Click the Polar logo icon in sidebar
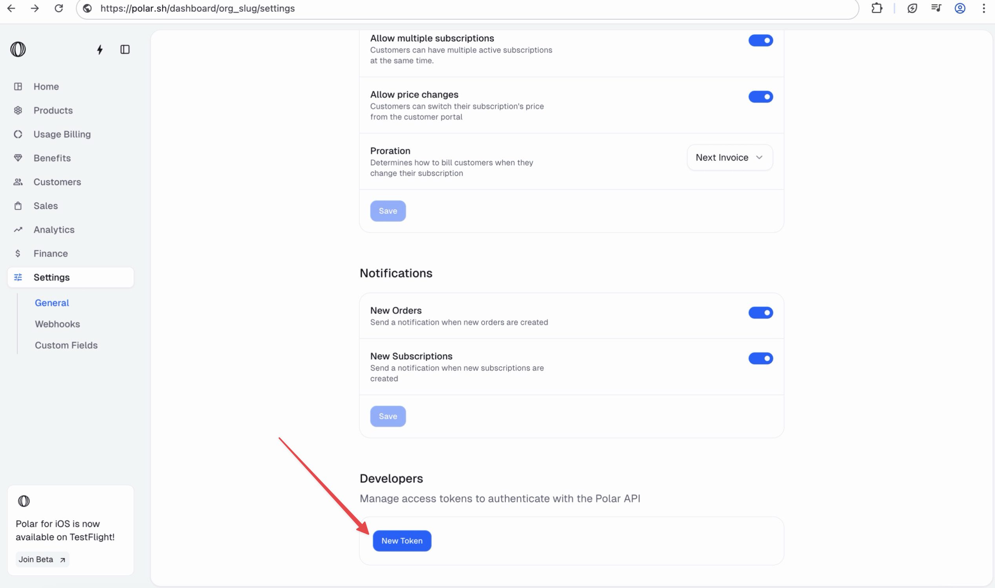This screenshot has width=995, height=588. point(18,49)
